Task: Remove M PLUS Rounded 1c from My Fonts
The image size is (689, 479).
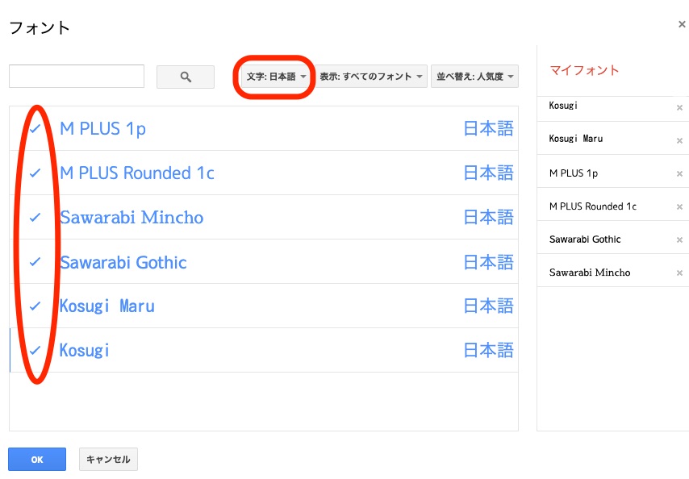Action: coord(679,206)
